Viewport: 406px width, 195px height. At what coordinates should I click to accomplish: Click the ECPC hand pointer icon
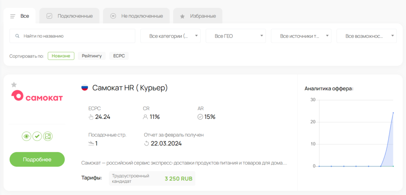91,117
